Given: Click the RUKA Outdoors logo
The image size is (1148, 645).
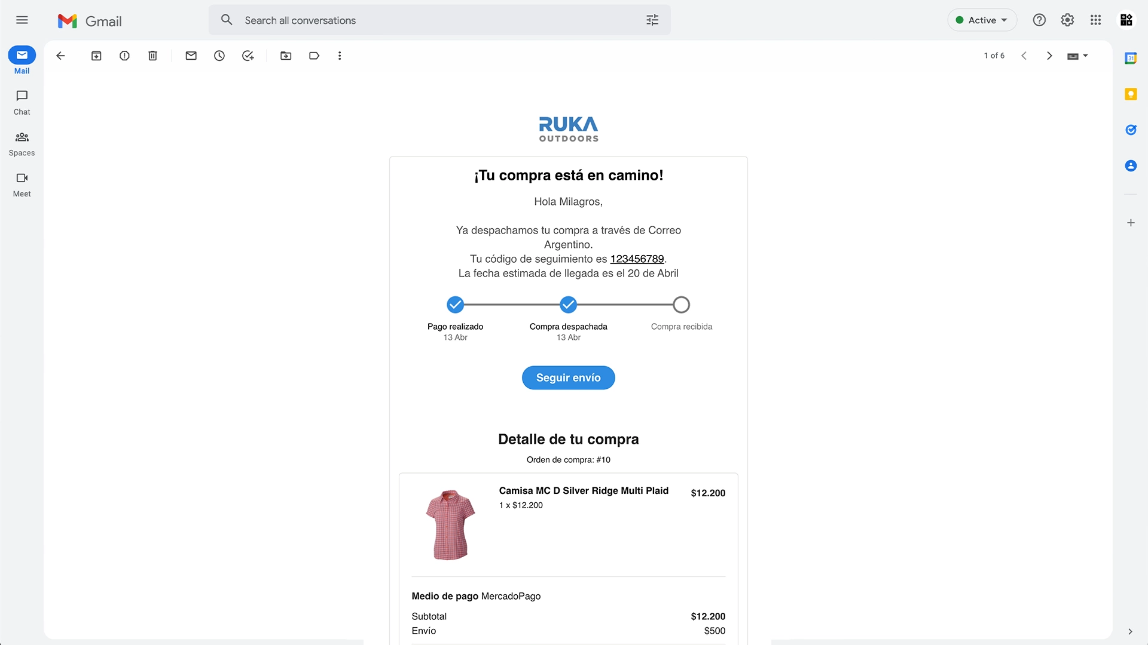Looking at the screenshot, I should pyautogui.click(x=568, y=129).
